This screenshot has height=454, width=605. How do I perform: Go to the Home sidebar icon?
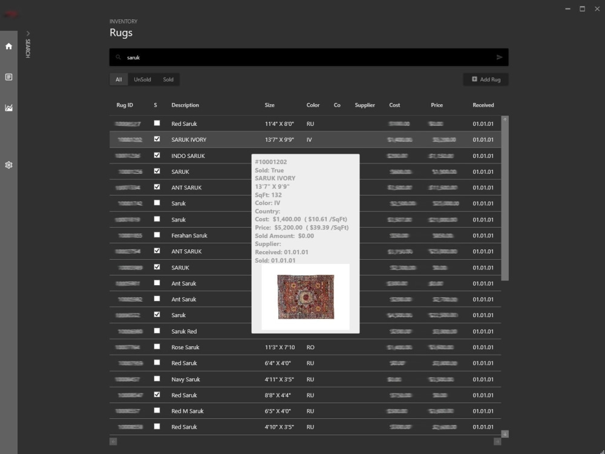tap(8, 47)
